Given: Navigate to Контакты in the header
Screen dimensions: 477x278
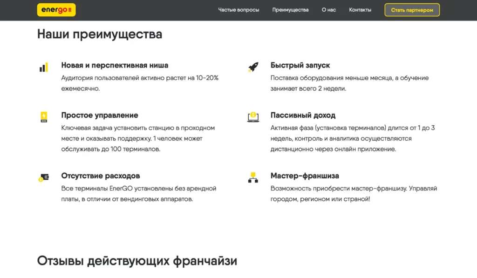Looking at the screenshot, I should [360, 10].
